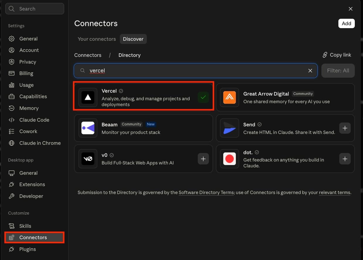
Task: Click the Vercel triangle logo
Action: pos(88,97)
